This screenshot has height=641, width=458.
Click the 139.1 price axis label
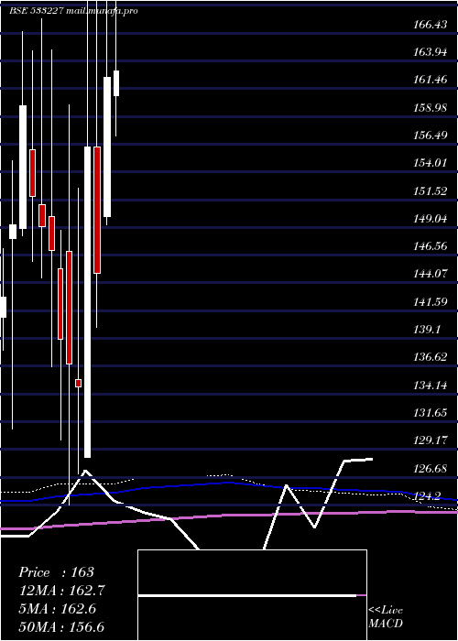tap(427, 329)
